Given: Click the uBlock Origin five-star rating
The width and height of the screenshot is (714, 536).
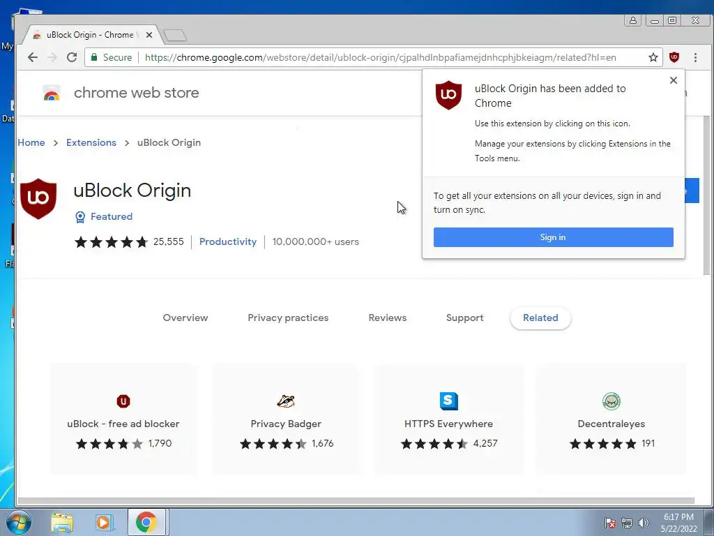Looking at the screenshot, I should (x=112, y=242).
